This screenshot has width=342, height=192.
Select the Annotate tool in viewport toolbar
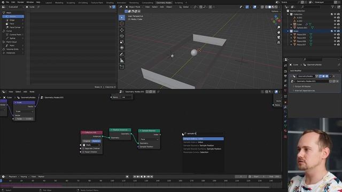(122, 54)
